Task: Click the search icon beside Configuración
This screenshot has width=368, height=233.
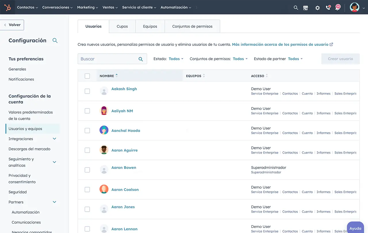Action: [55, 41]
